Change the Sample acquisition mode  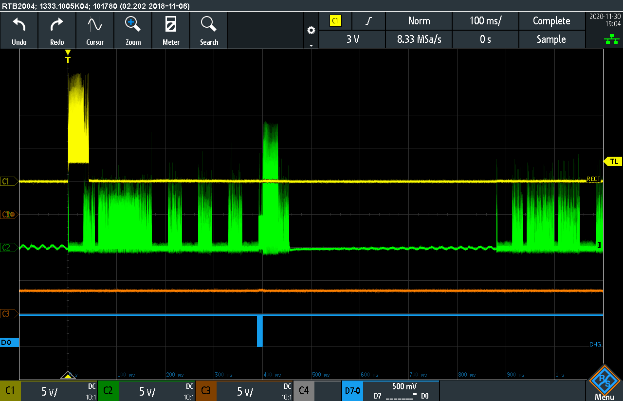click(x=551, y=39)
